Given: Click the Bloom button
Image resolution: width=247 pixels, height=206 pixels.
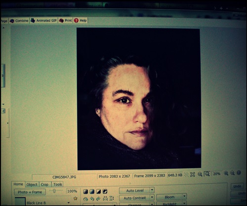Looking at the screenshot, I should (169, 197).
